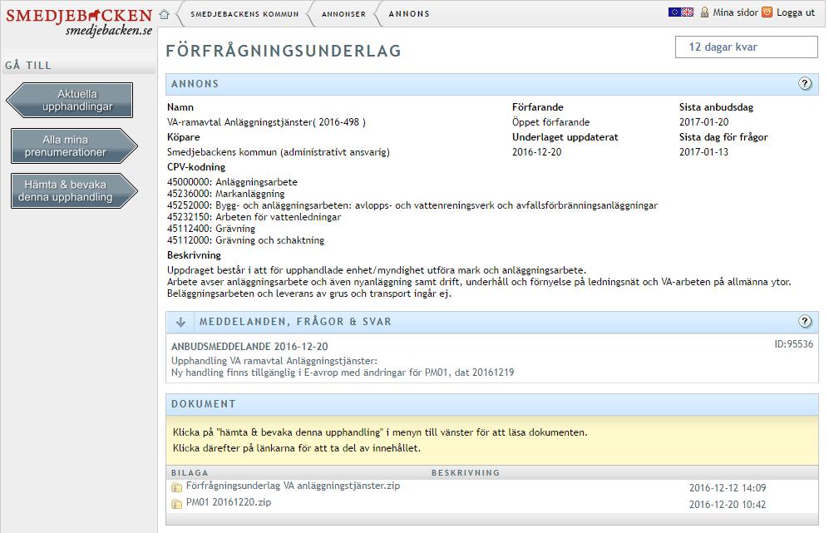Select the 'Öppet förfarande' value

(x=551, y=122)
